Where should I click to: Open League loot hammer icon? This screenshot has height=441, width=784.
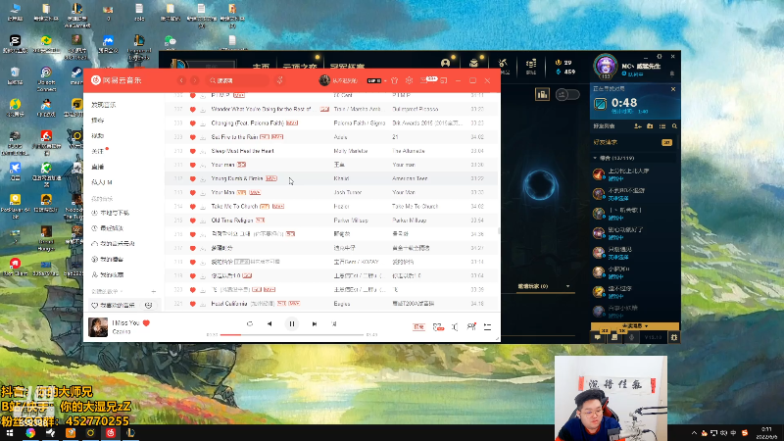(x=503, y=64)
